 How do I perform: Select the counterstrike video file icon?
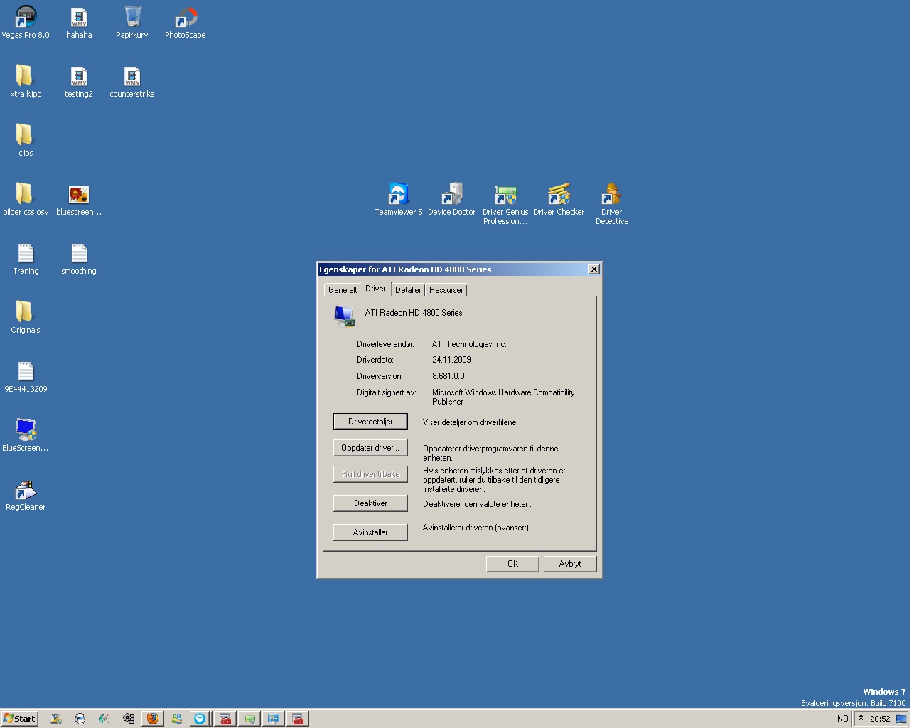point(132,81)
